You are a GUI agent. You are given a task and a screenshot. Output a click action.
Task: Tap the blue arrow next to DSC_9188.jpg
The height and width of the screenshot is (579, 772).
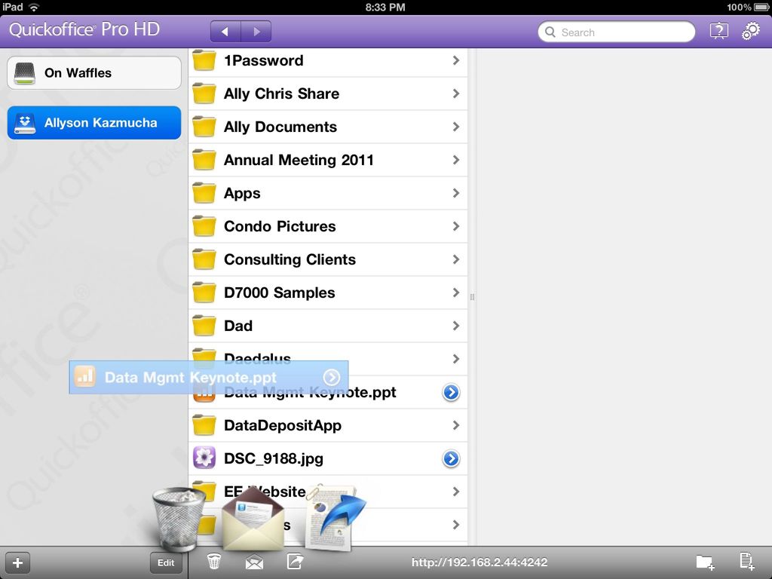pyautogui.click(x=451, y=458)
